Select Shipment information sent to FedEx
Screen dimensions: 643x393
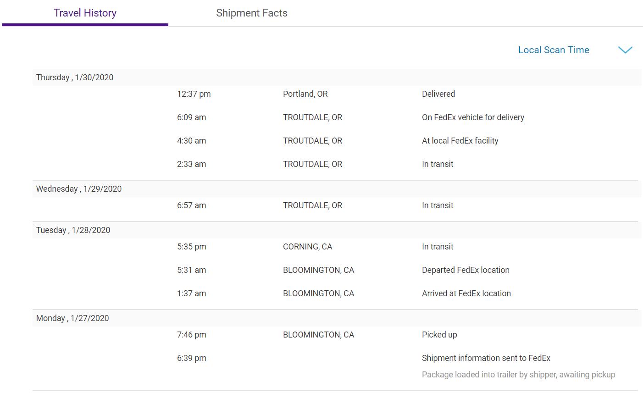pos(486,358)
